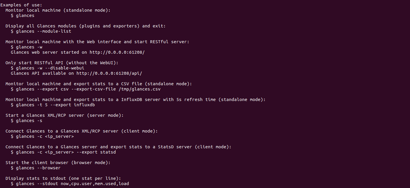Click the '$ glances -t 5 --export influxdb' command
Image resolution: width=410 pixels, height=188 pixels.
point(53,105)
